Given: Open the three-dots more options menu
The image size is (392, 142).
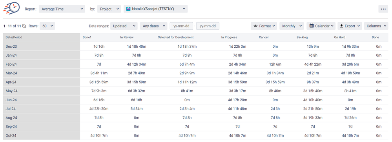Looking at the screenshot, I should pos(383,9).
